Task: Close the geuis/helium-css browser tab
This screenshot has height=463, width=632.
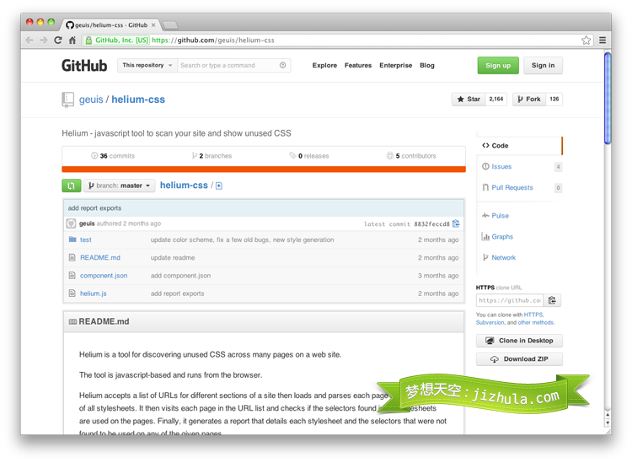Action: point(153,25)
